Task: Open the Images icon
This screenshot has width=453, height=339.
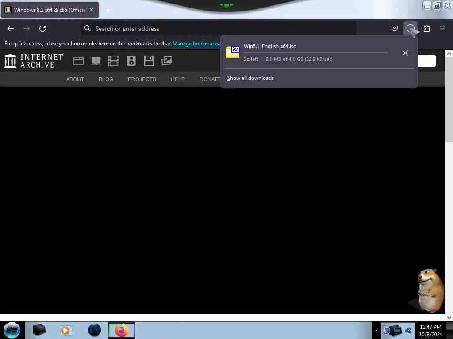Action: (x=167, y=61)
